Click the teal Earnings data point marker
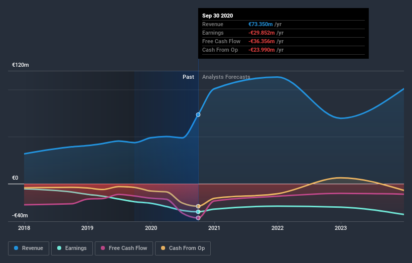Screen dimensions: 412x263 [x=198, y=212]
